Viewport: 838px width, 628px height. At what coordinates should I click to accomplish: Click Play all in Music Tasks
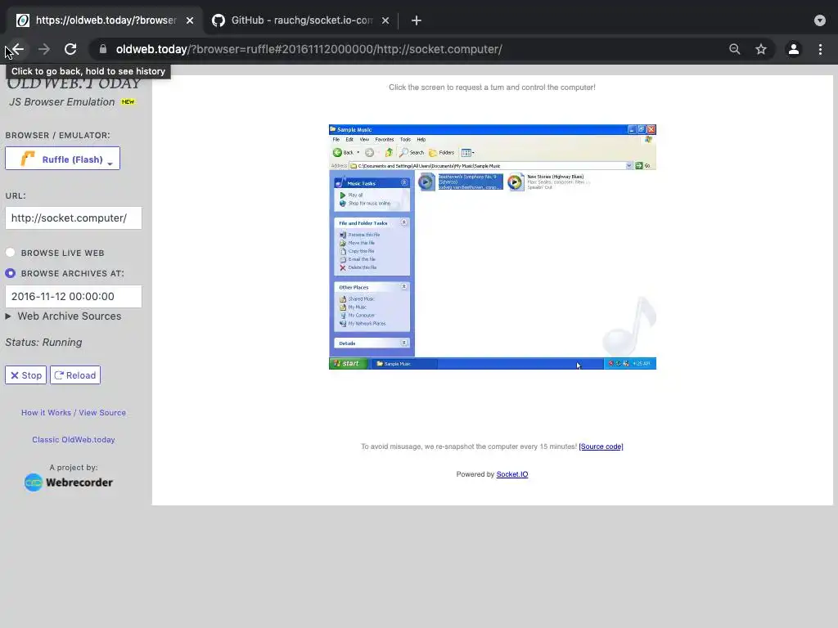[x=351, y=195]
